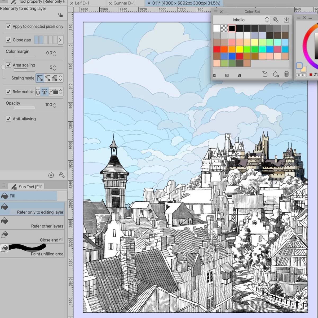The height and width of the screenshot is (318, 318).
Task: Open Color Set panel hamburger menu
Action: coord(215,12)
